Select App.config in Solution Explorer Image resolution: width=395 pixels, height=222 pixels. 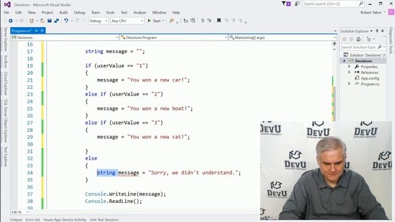pos(370,78)
